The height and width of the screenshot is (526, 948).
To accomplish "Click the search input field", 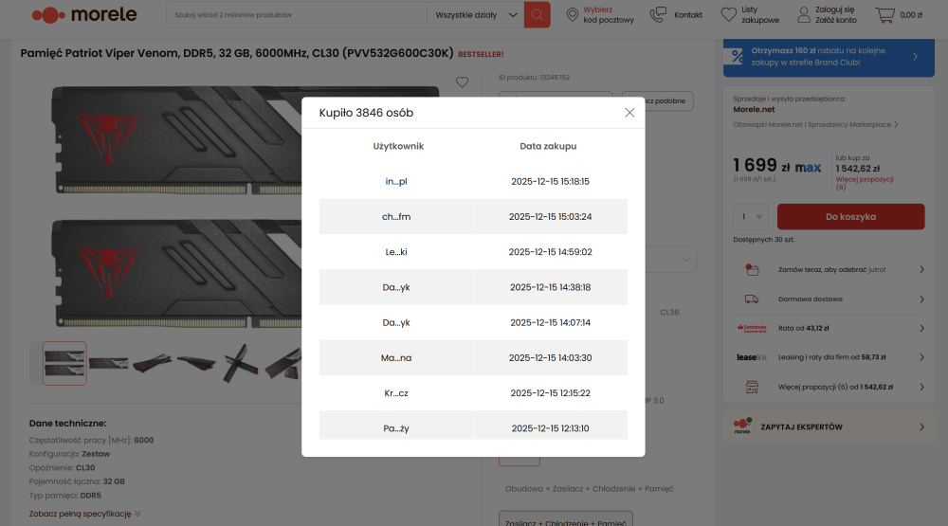I will tap(296, 14).
